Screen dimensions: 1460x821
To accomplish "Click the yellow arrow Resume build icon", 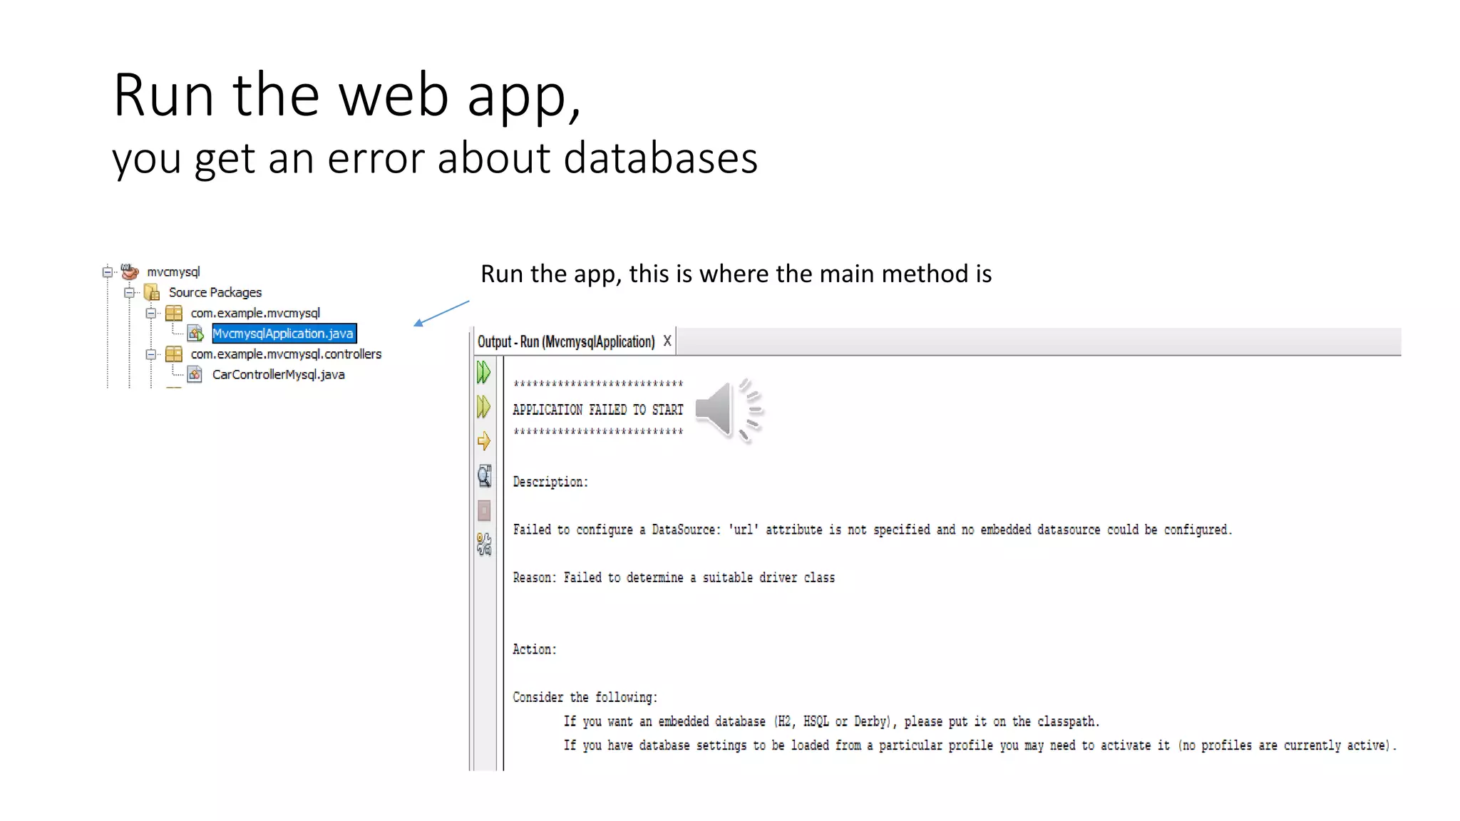I will 483,441.
